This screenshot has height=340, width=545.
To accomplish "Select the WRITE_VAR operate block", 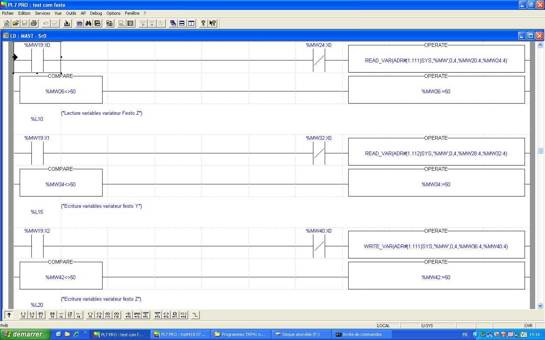I will [436, 244].
